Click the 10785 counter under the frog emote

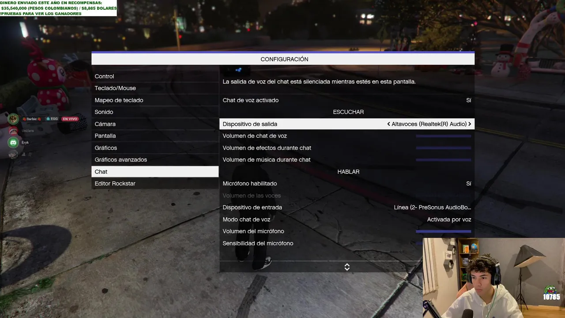pyautogui.click(x=551, y=297)
